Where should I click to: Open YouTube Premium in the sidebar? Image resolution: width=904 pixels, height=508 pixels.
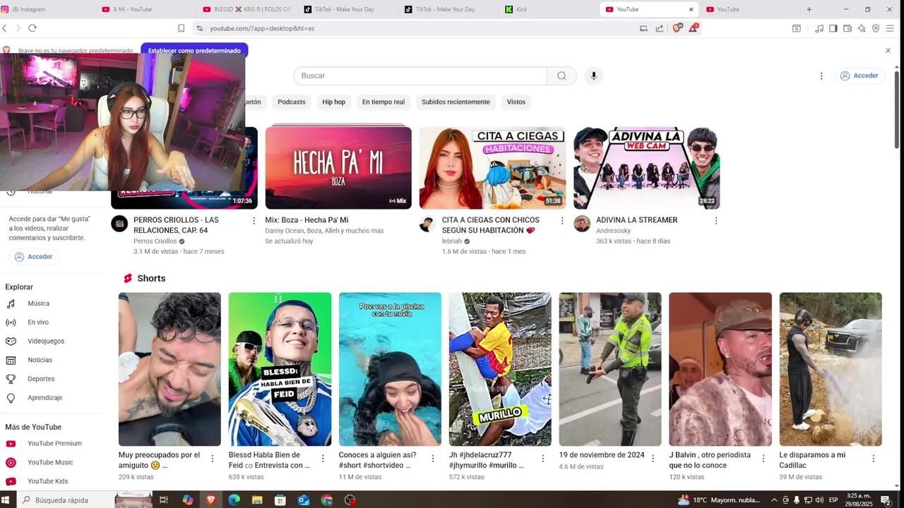coord(54,444)
